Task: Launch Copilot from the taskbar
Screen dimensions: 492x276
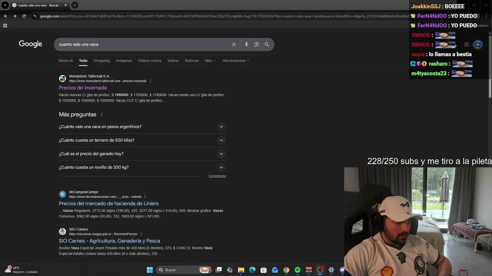Action: (230, 270)
